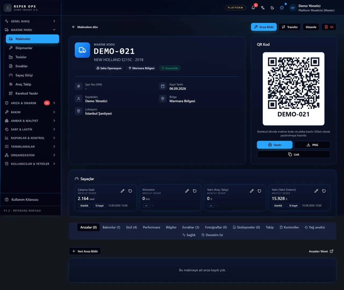344x290 pixels.
Task: Click the QR code image
Action: click(x=293, y=83)
